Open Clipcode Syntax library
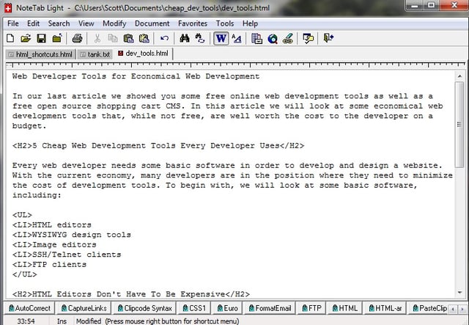The width and height of the screenshot is (469, 325). 145,308
